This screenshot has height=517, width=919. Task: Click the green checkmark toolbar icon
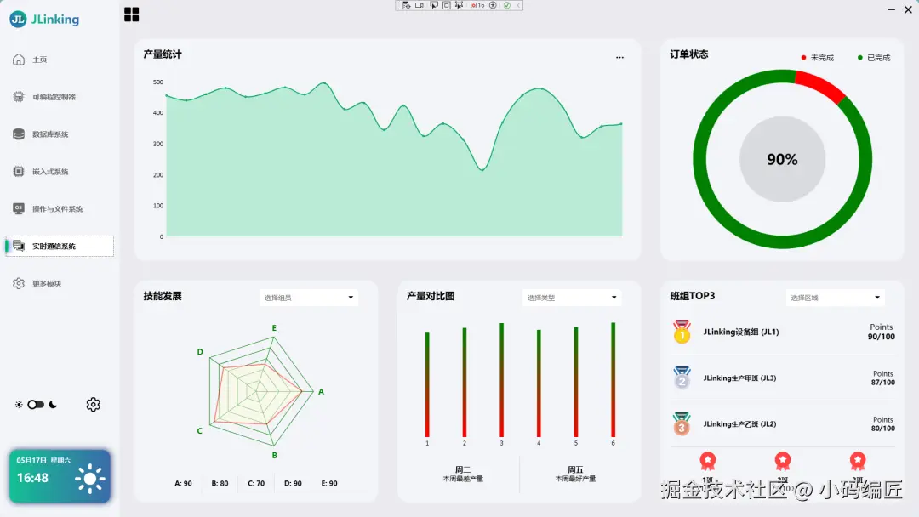click(507, 5)
